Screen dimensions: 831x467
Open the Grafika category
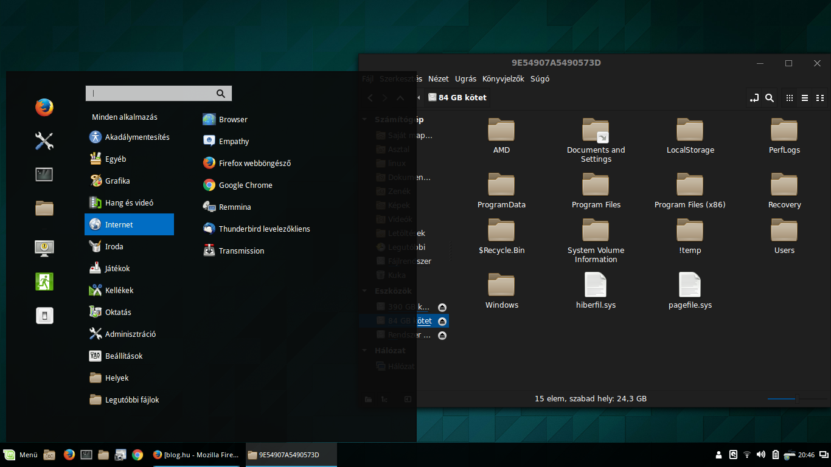pyautogui.click(x=129, y=181)
